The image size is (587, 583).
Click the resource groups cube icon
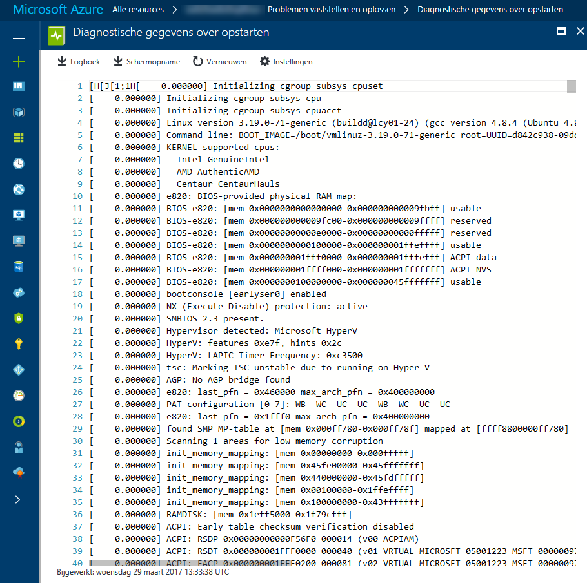coord(18,112)
